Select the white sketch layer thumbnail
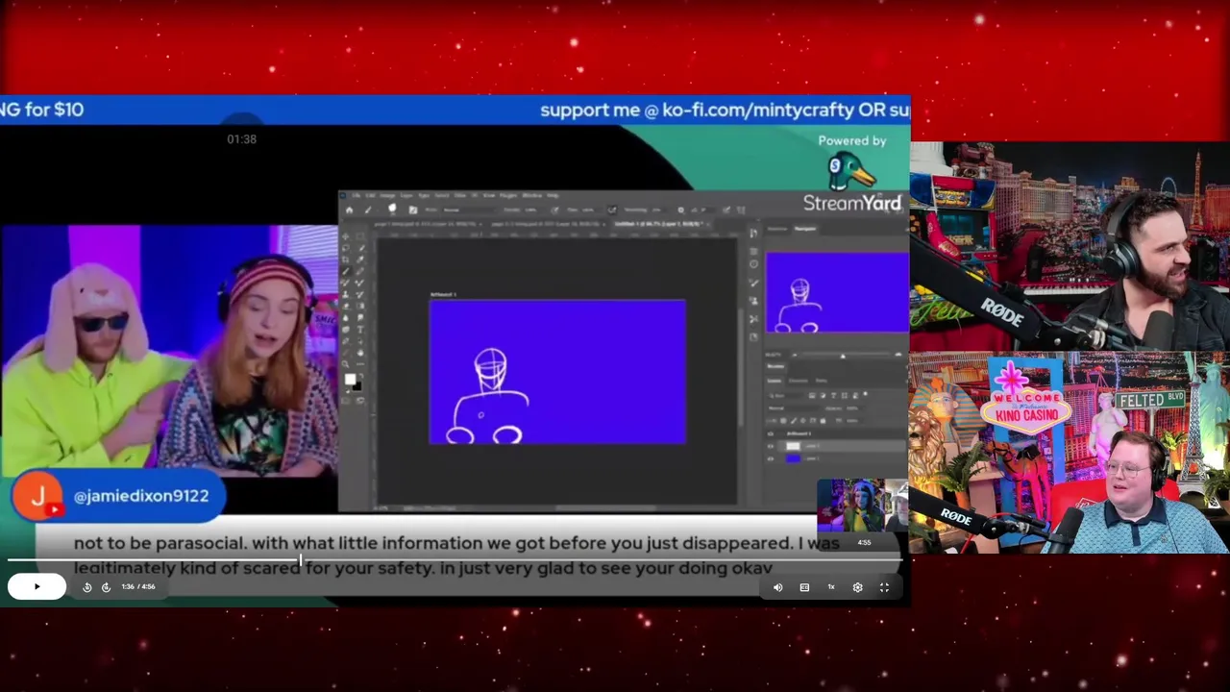This screenshot has height=692, width=1230. 793,446
